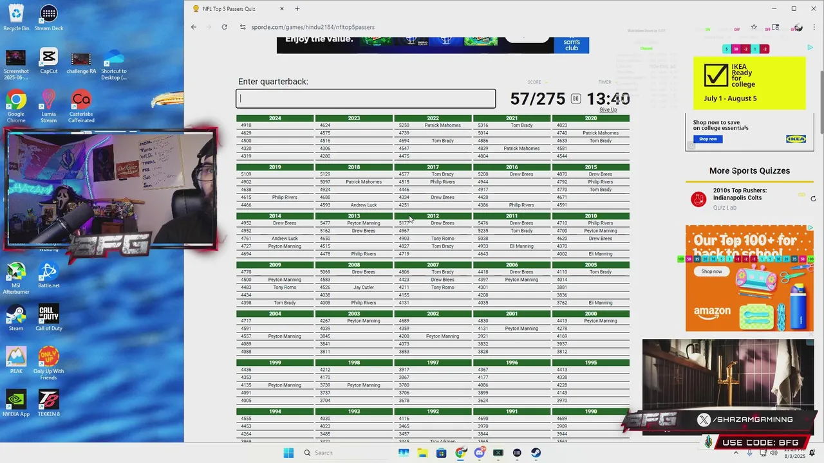This screenshot has width=824, height=463.
Task: Click the 5477 yards cell in 2013
Action: point(325,223)
